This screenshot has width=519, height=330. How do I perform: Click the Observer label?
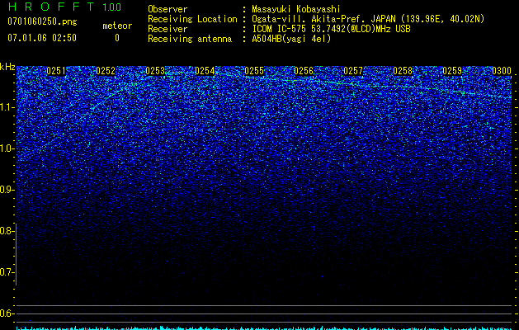tap(167, 9)
